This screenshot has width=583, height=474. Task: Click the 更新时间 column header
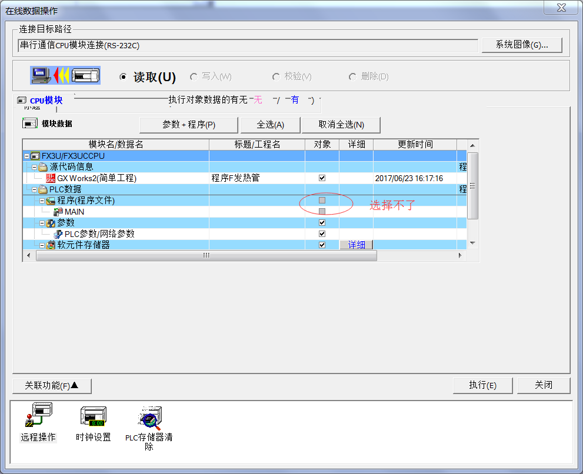[x=415, y=144]
